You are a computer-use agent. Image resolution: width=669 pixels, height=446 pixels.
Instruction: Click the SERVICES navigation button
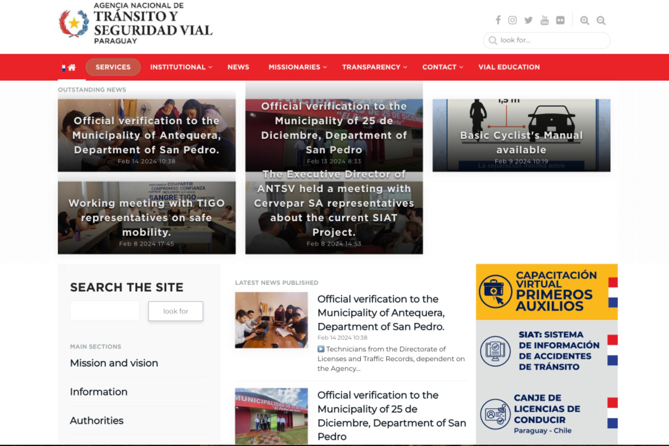click(x=113, y=67)
